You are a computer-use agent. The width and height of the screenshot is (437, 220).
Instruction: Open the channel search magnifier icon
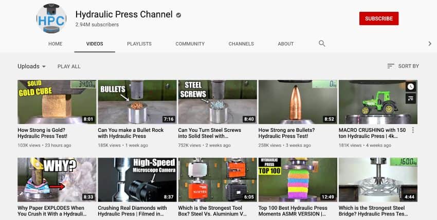pos(322,44)
